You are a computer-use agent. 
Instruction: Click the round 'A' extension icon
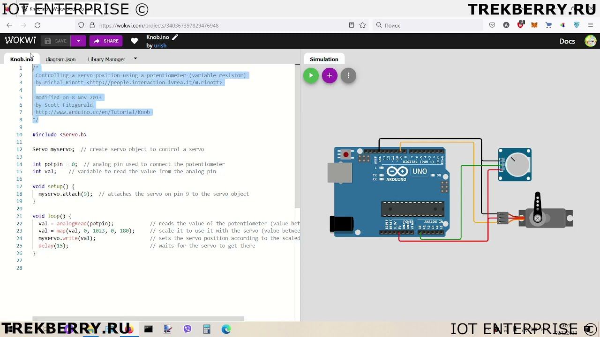[x=506, y=25]
